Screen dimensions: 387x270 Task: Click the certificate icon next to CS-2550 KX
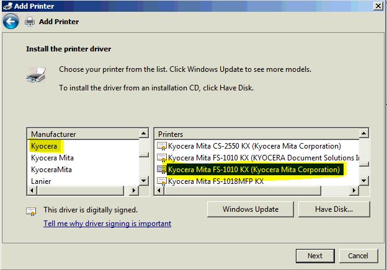pyautogui.click(x=162, y=146)
